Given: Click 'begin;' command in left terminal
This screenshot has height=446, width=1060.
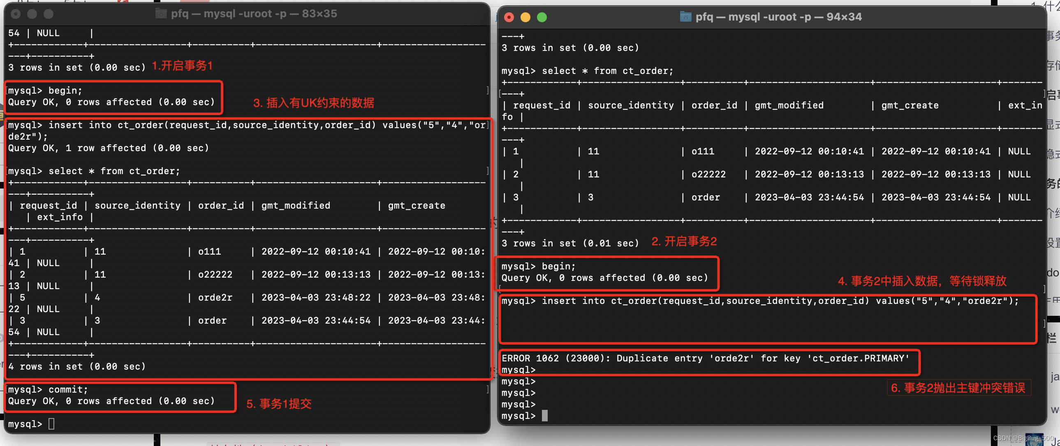Looking at the screenshot, I should 65,90.
